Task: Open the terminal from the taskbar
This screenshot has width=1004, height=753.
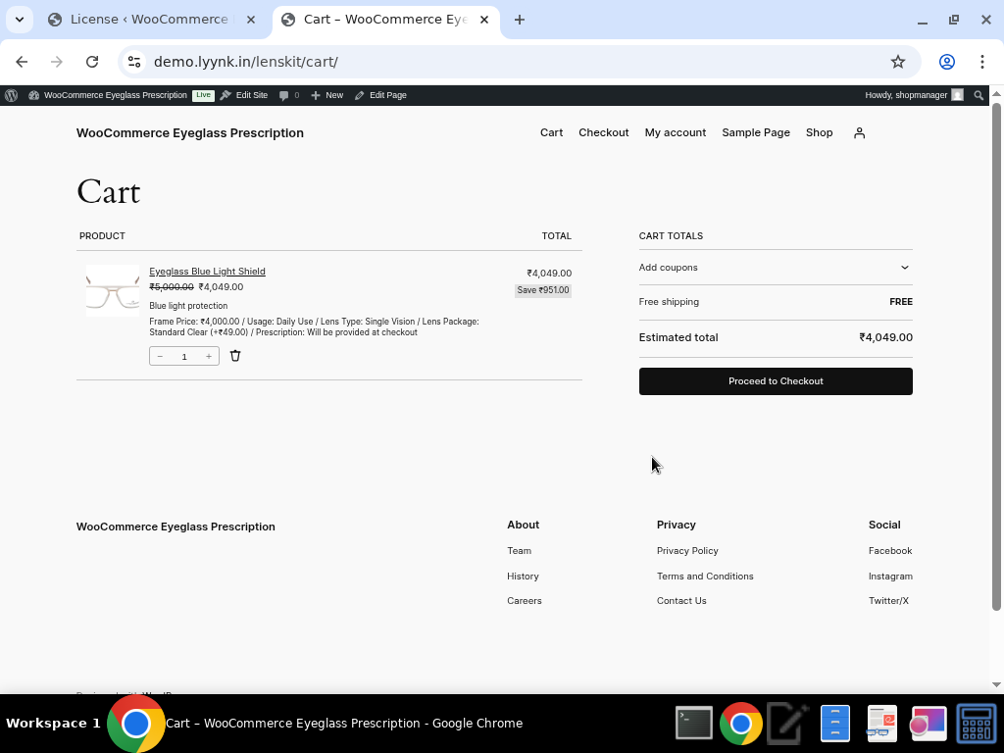Action: tap(694, 724)
